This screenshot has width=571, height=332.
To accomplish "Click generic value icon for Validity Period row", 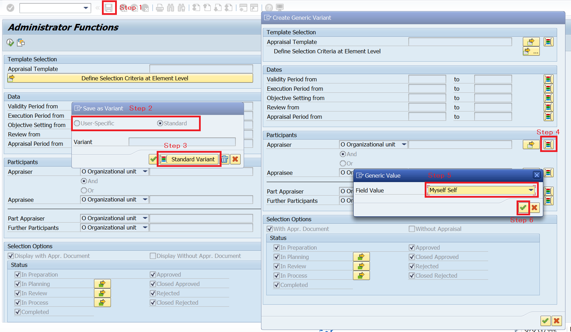I will point(548,79).
